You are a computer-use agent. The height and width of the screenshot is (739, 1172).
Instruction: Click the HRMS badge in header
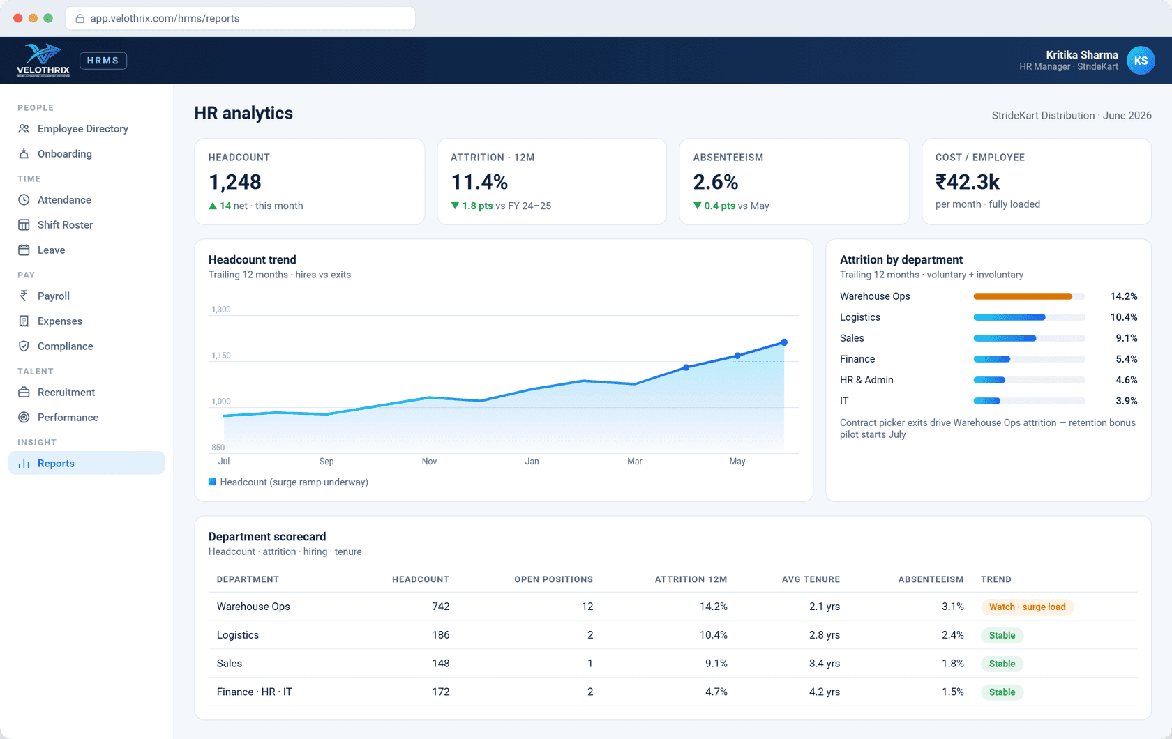tap(103, 61)
